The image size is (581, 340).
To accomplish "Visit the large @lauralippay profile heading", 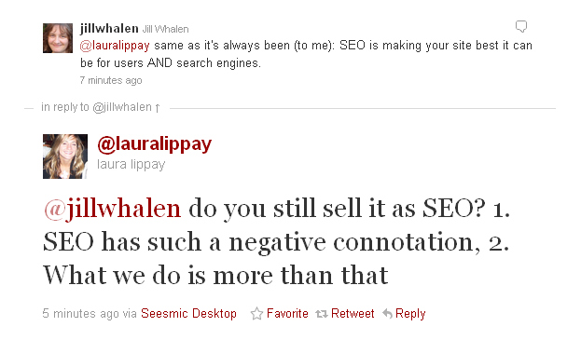I will click(x=155, y=144).
